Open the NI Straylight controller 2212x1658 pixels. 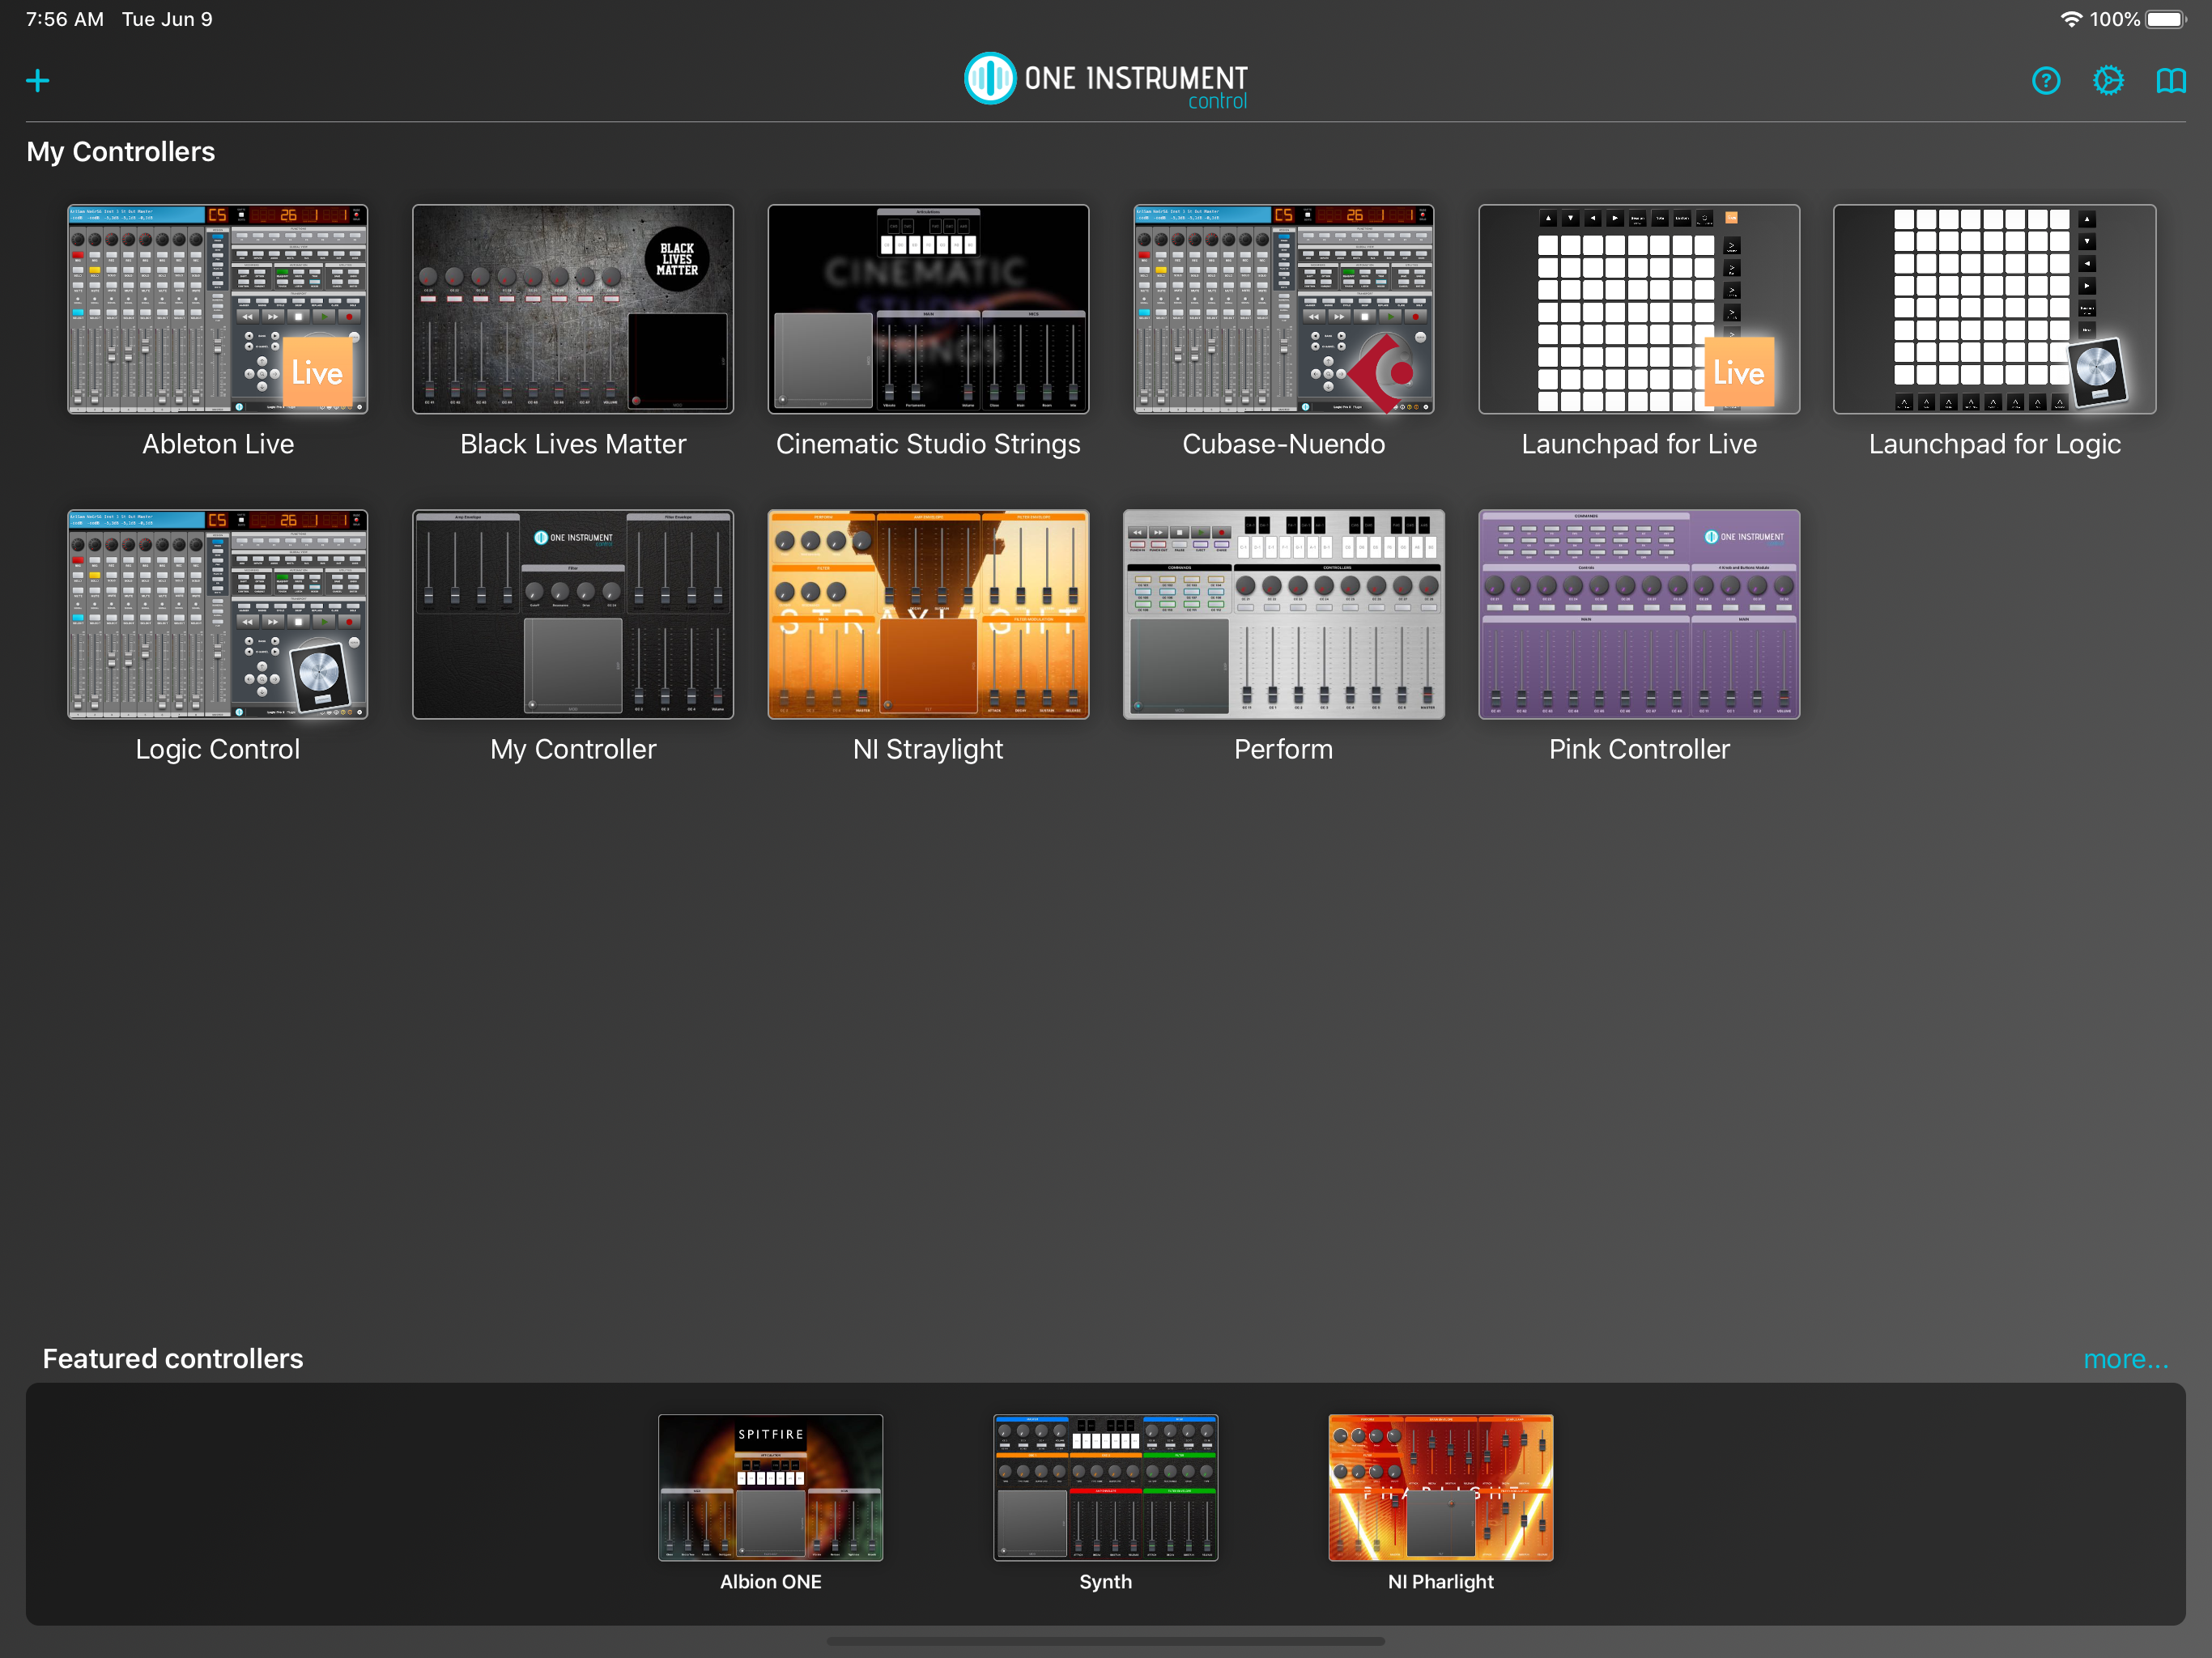click(x=928, y=614)
